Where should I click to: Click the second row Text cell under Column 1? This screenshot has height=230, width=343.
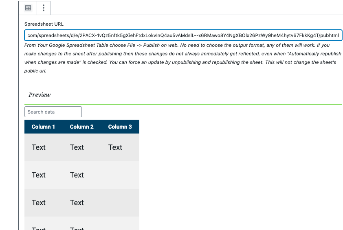click(44, 175)
